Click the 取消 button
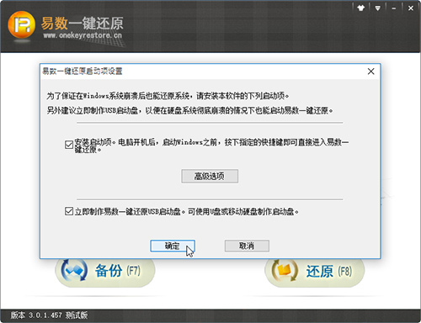The width and height of the screenshot is (421, 323). [247, 246]
